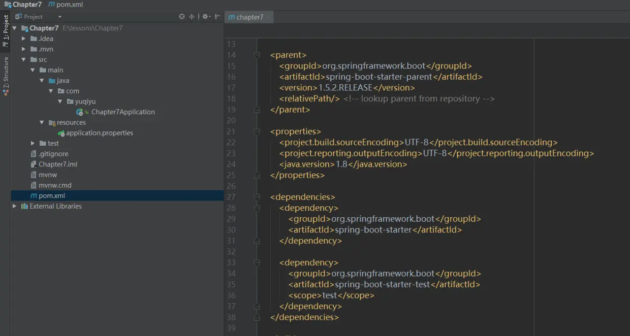Open application.properties file

click(99, 133)
